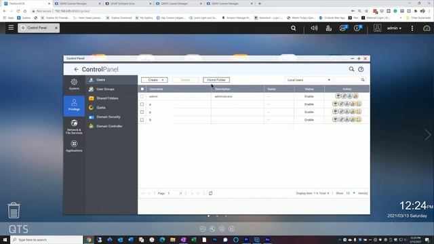Screen dimensions: 434x244
Task: Click the last action icon in admin row
Action: click(355, 96)
